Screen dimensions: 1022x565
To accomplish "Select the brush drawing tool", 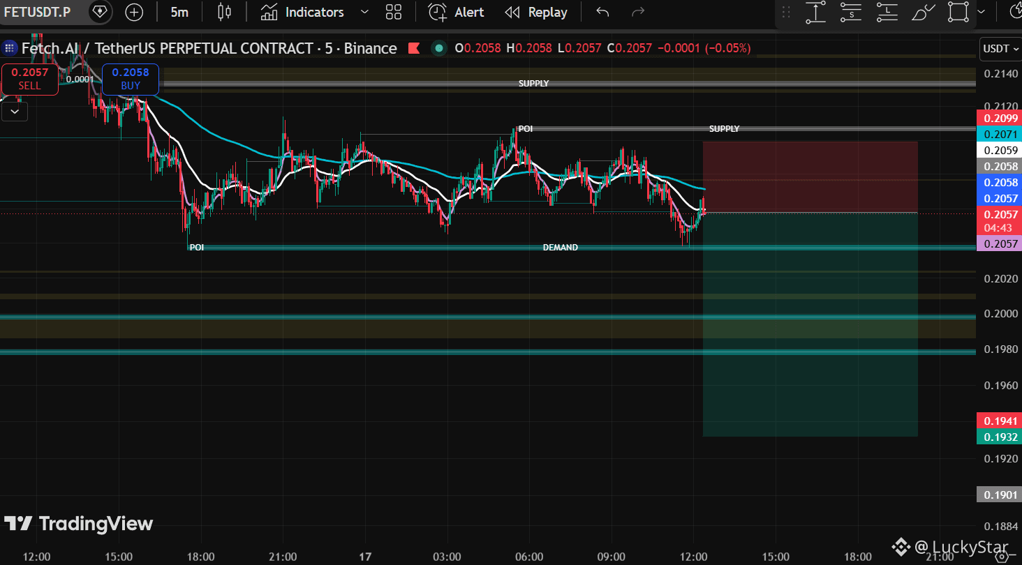I will point(923,12).
